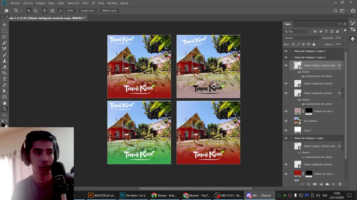Screen dimensions: 357x200
Task: Select the Eyedropper tool
Action: point(4,49)
